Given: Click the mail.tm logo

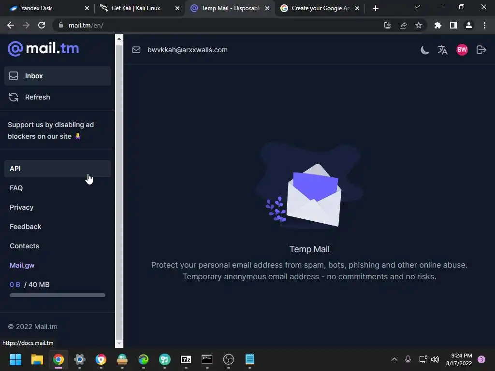Looking at the screenshot, I should [x=43, y=49].
